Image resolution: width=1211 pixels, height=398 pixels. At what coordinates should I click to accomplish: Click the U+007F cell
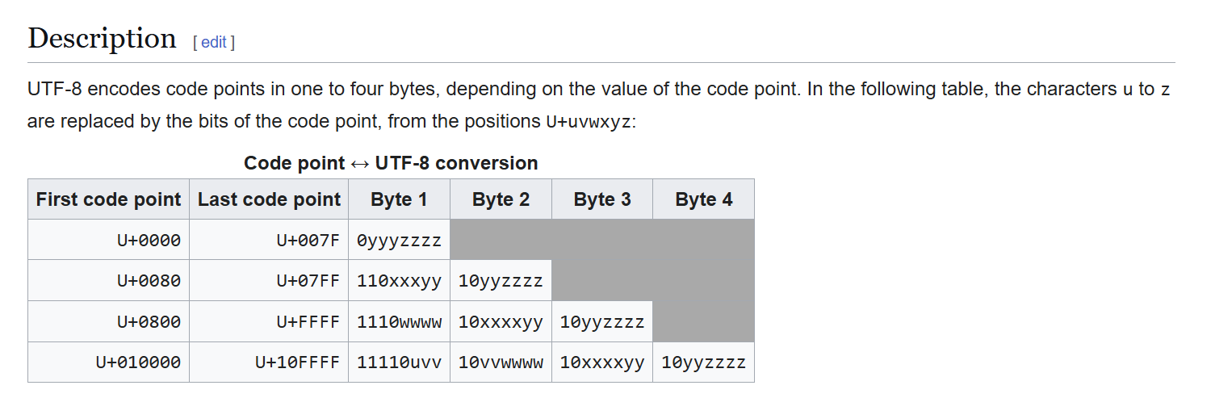tap(308, 240)
